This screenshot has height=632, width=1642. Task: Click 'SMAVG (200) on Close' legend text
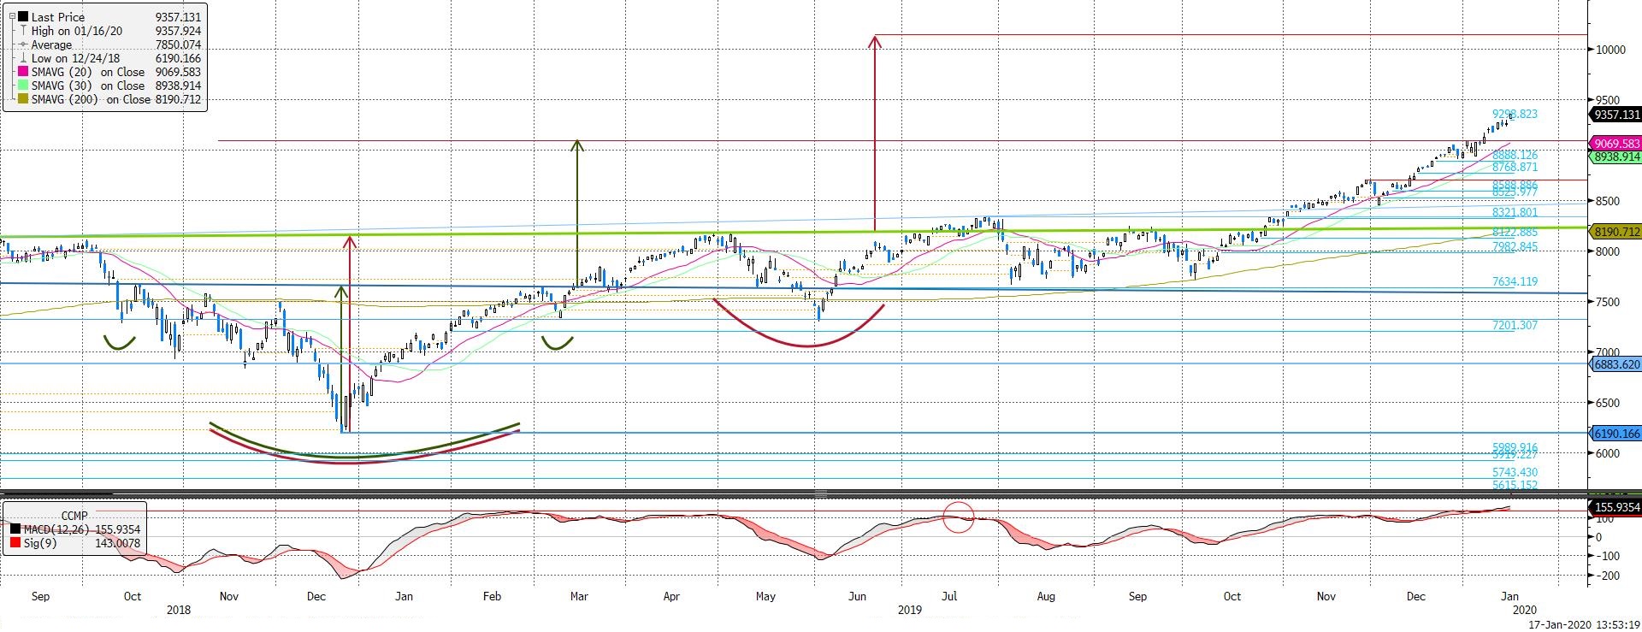click(x=91, y=100)
